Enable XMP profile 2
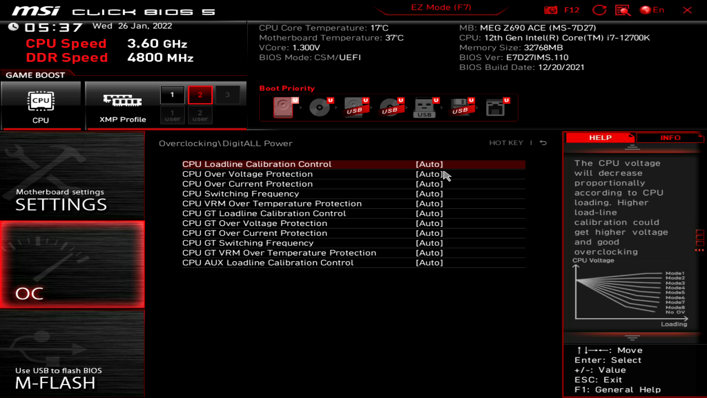Screen dimensions: 707x398 tap(200, 94)
